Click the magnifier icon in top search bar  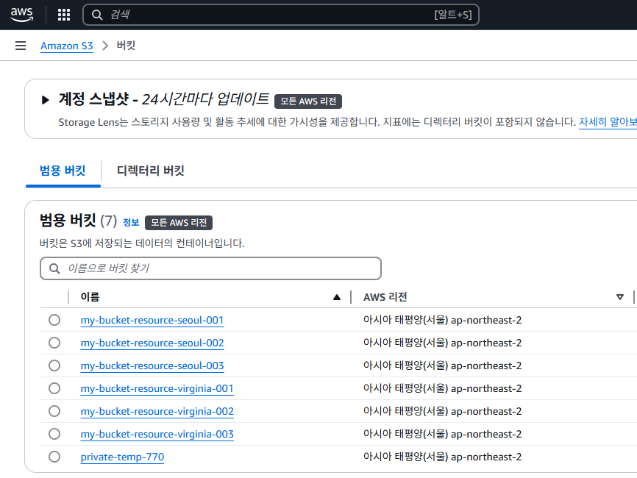[x=97, y=15]
